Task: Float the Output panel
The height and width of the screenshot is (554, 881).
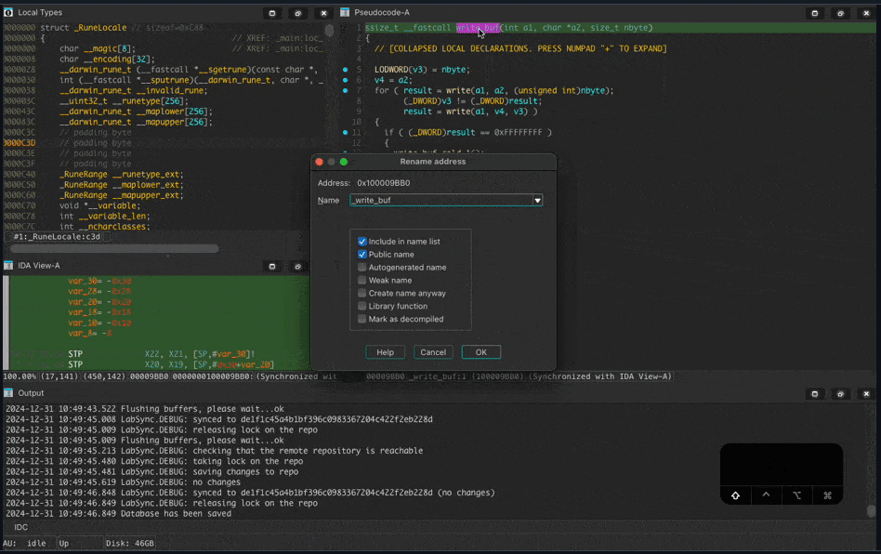Action: [841, 393]
